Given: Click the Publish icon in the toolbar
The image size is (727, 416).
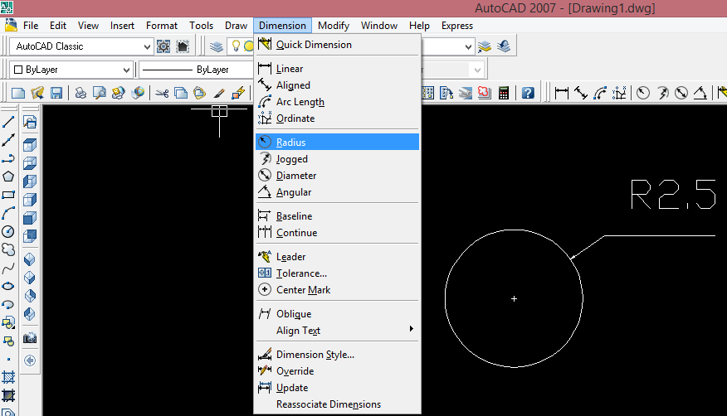Looking at the screenshot, I should tap(118, 93).
